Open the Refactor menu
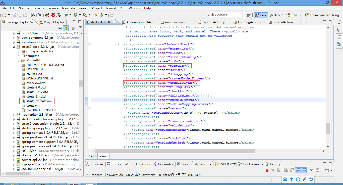The image size is (343, 185). click(39, 8)
